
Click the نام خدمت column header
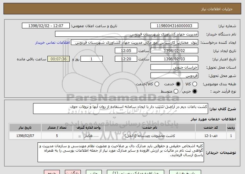tap(150, 127)
